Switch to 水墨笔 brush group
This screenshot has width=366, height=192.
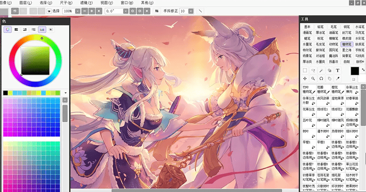click(x=307, y=44)
